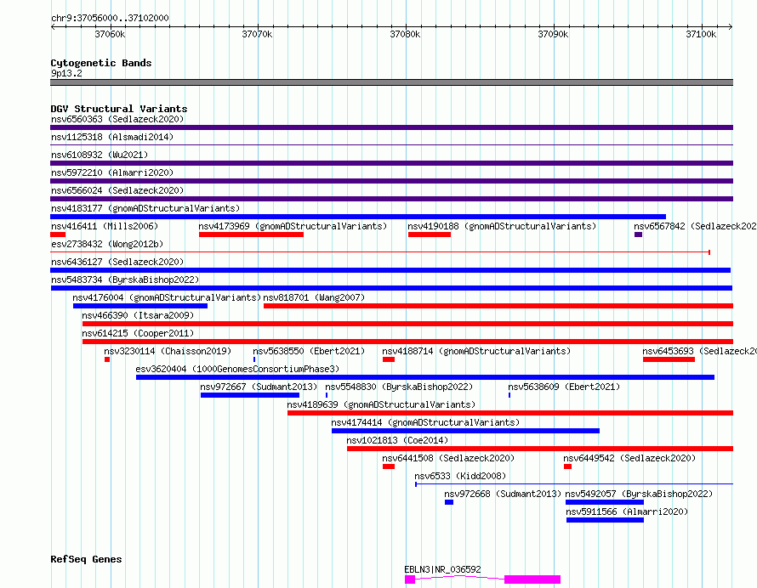Select the nsv4173969 gnomAD red bar

click(251, 235)
